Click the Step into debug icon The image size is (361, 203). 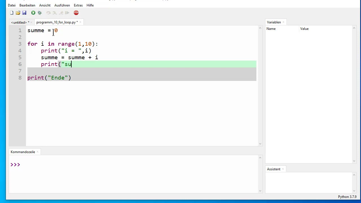pos(54,13)
